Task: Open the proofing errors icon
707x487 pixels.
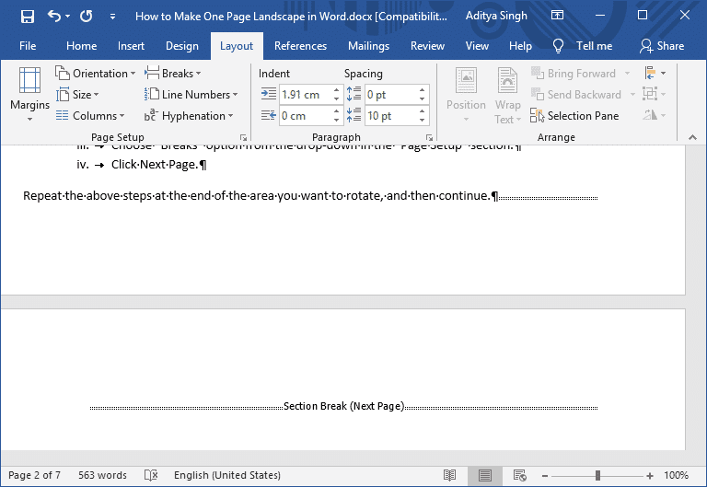Action: tap(151, 475)
